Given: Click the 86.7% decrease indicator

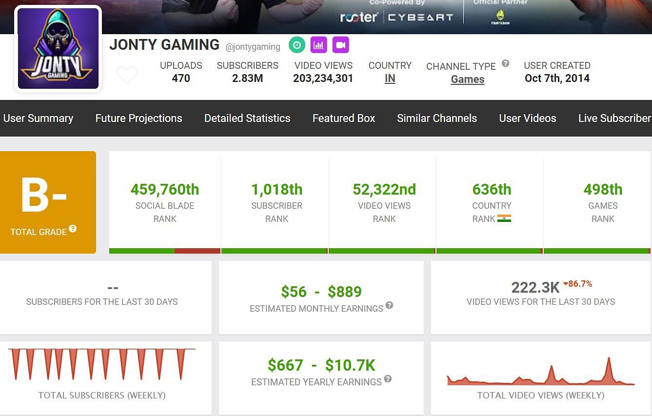Looking at the screenshot, I should pyautogui.click(x=577, y=283).
